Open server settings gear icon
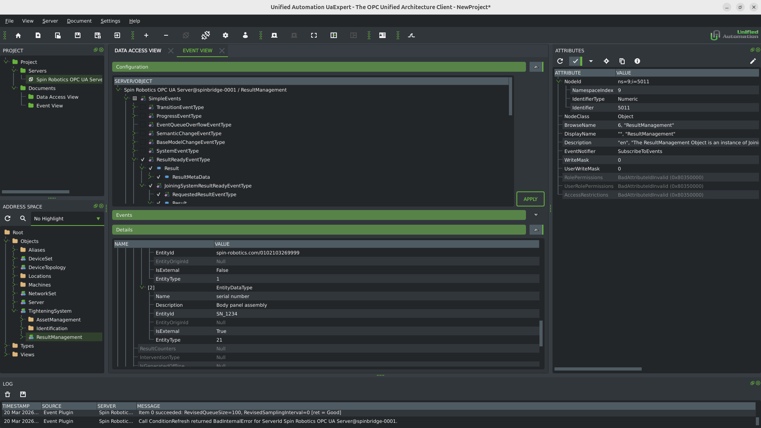 (226, 36)
